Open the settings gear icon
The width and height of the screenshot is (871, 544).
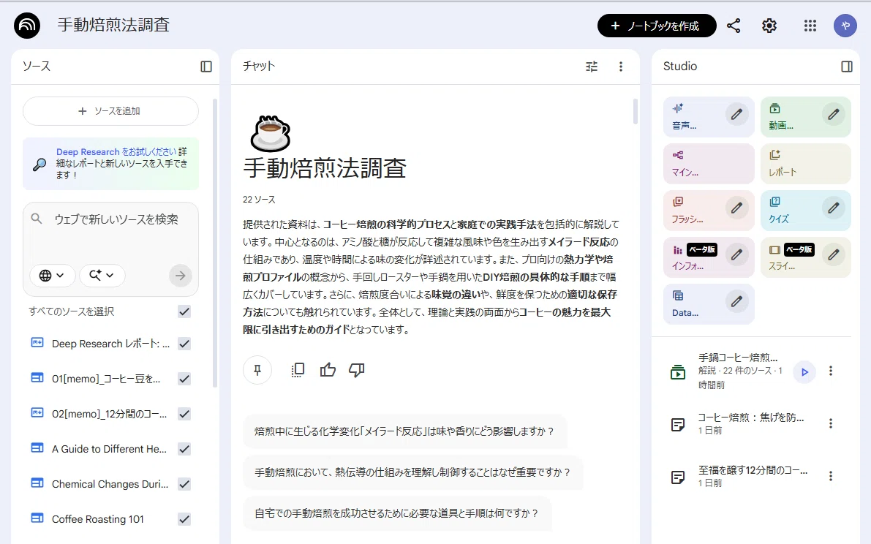pyautogui.click(x=769, y=26)
